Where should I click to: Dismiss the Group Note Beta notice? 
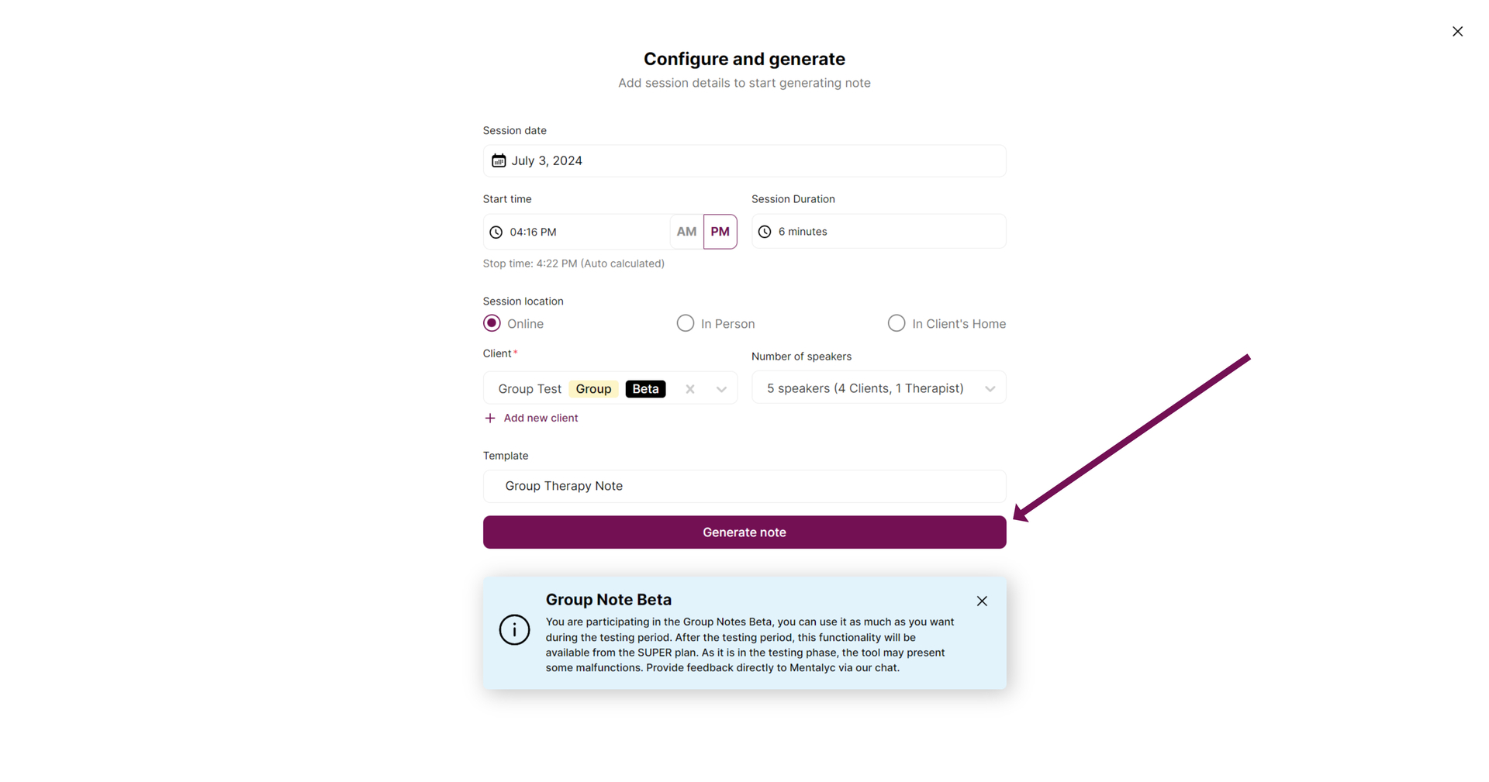coord(982,601)
